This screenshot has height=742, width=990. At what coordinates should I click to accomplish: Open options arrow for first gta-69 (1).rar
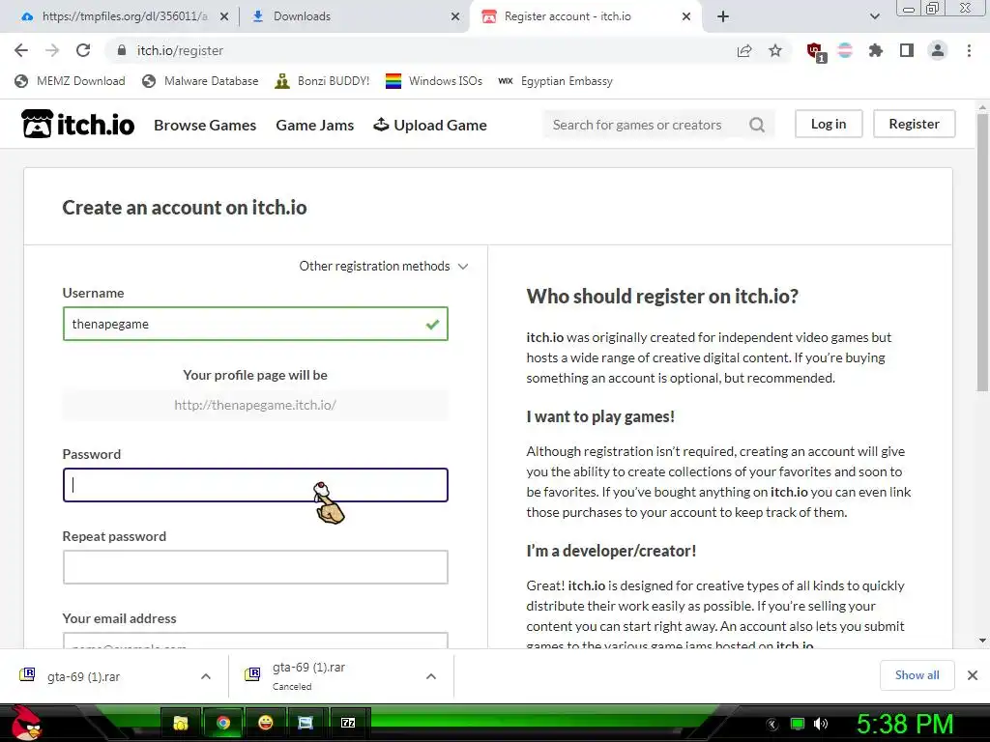tap(206, 676)
